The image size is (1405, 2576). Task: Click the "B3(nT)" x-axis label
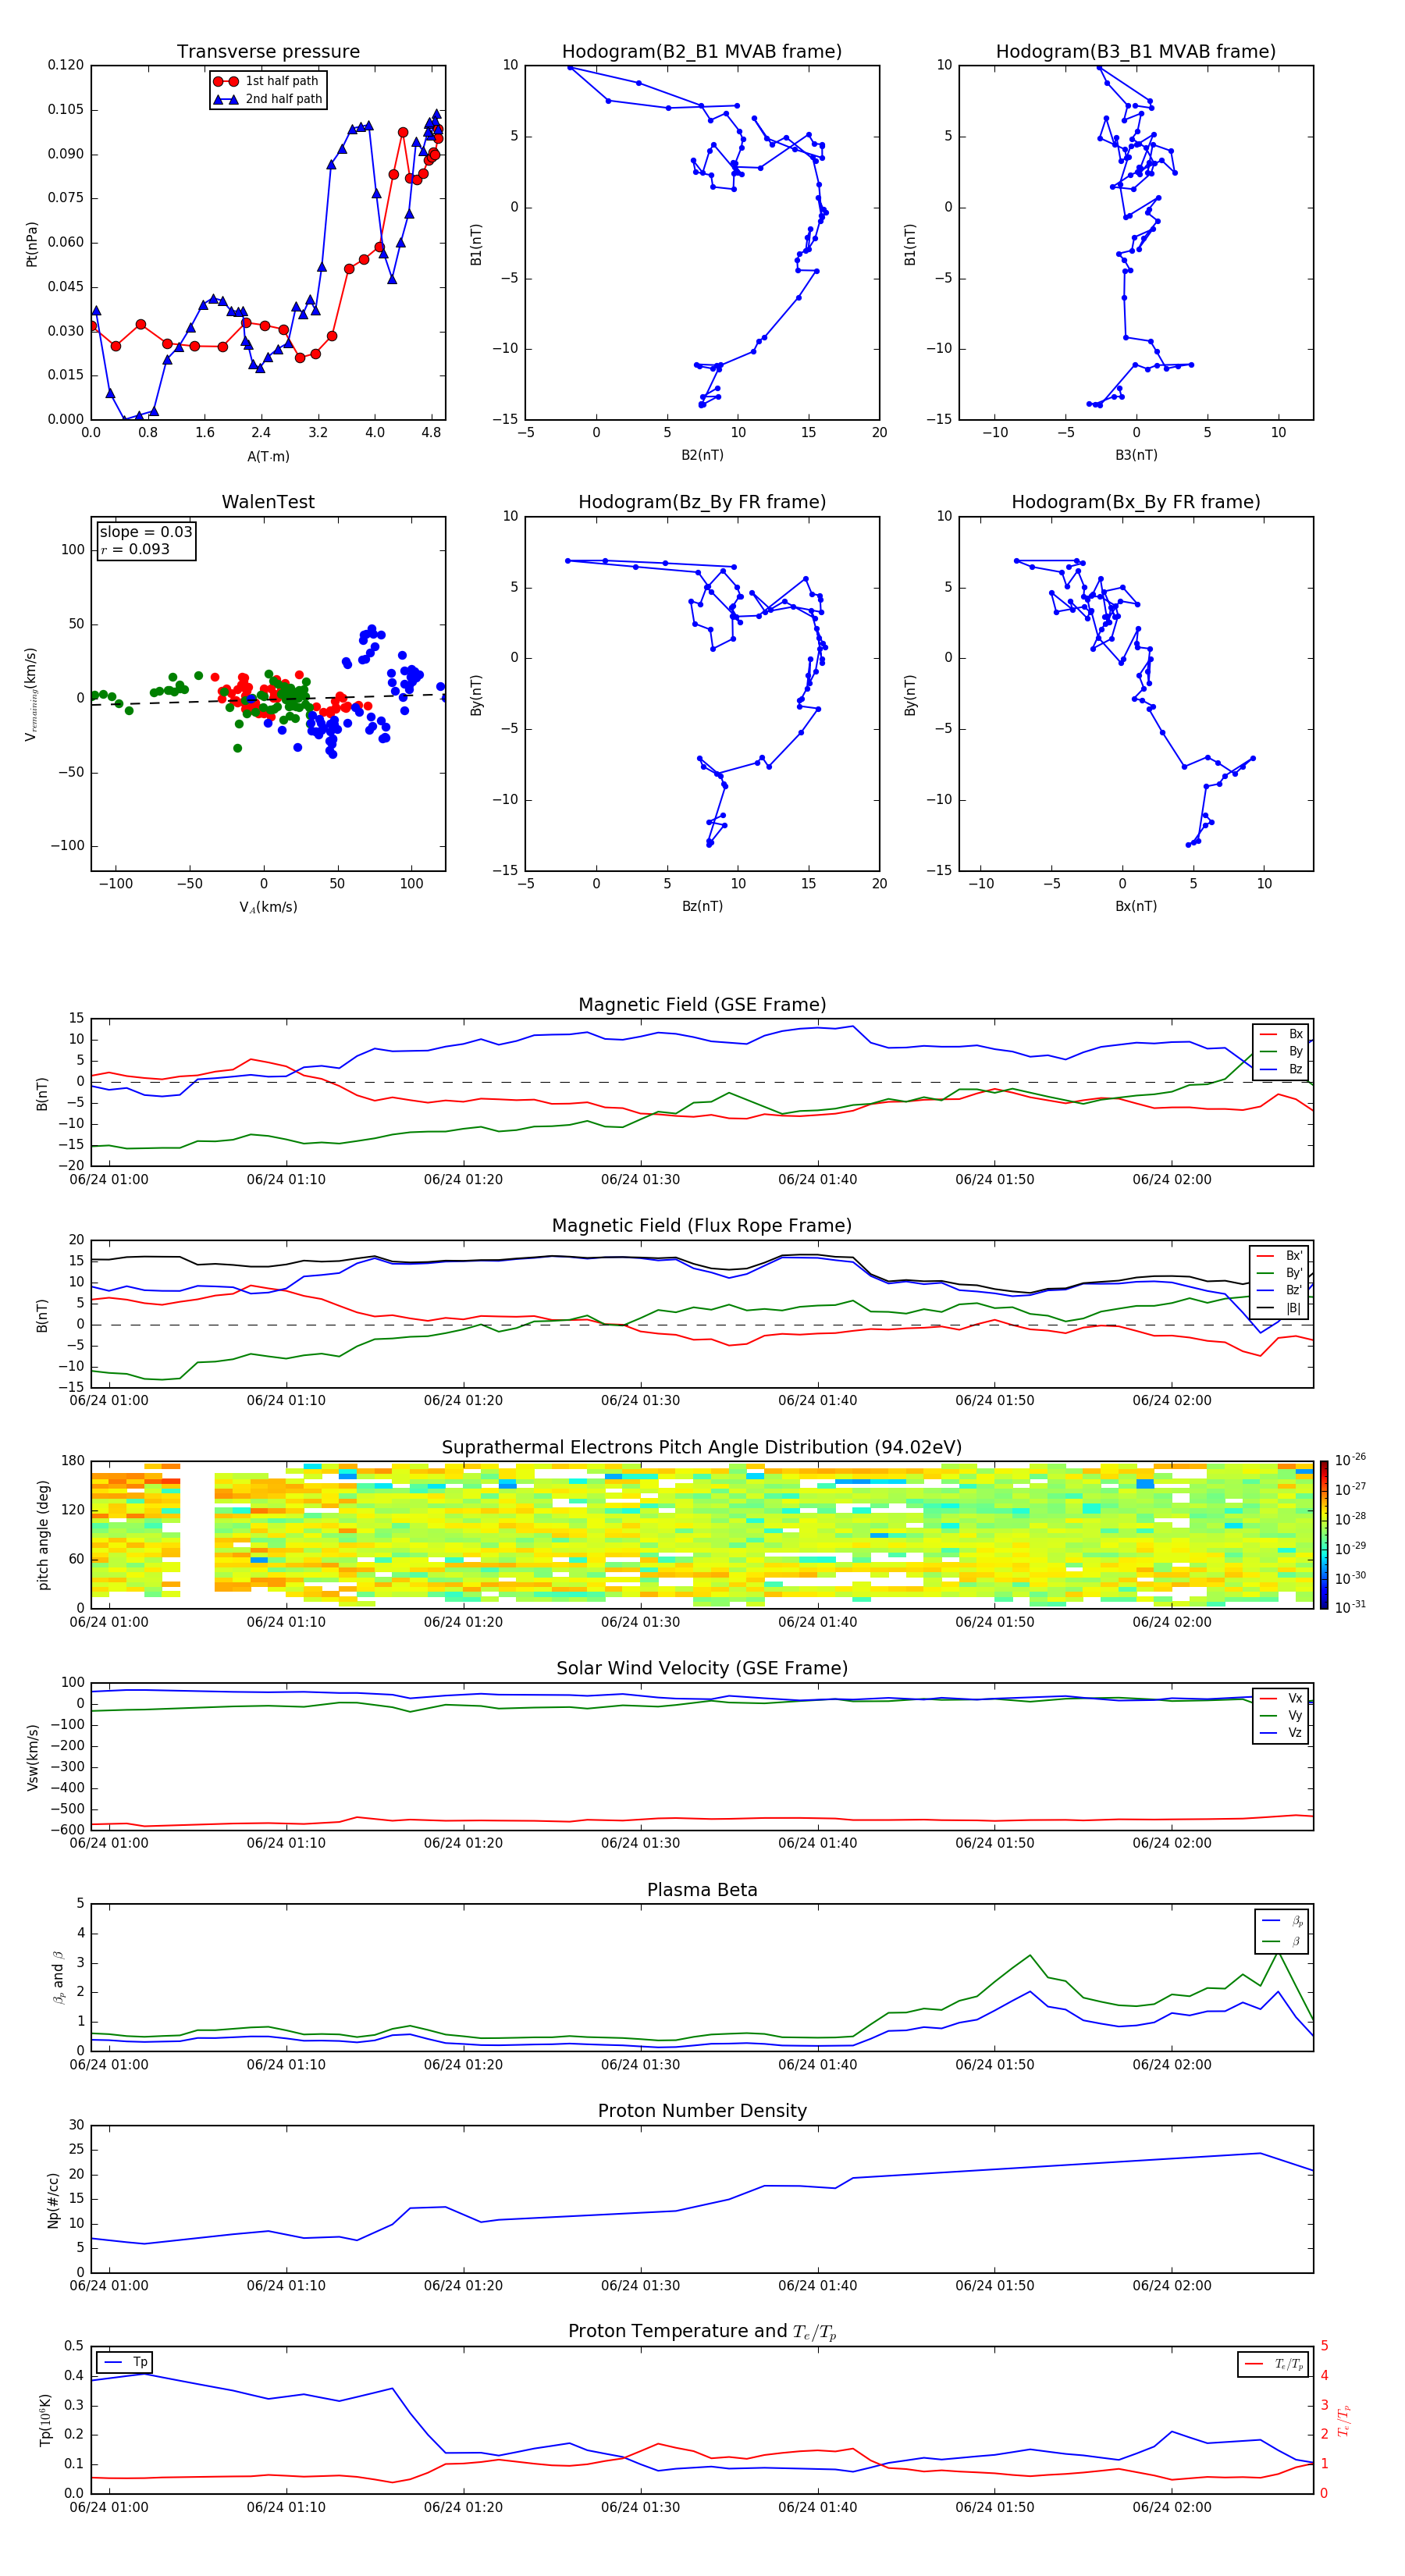(x=1136, y=456)
